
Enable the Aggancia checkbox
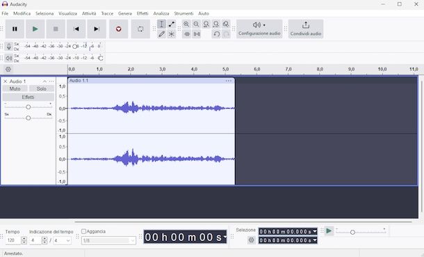84,231
